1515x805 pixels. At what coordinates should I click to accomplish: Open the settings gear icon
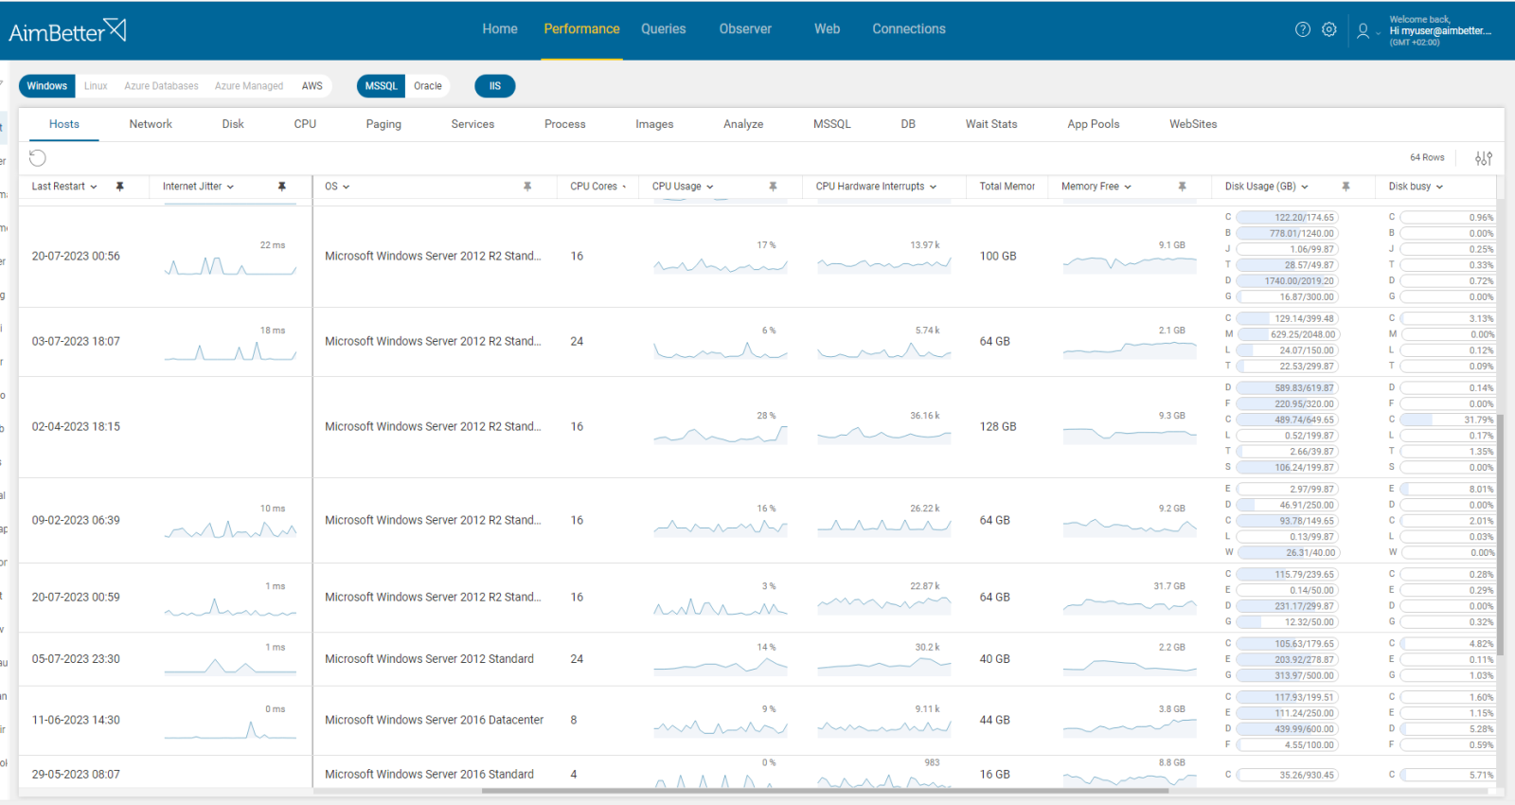pos(1329,29)
